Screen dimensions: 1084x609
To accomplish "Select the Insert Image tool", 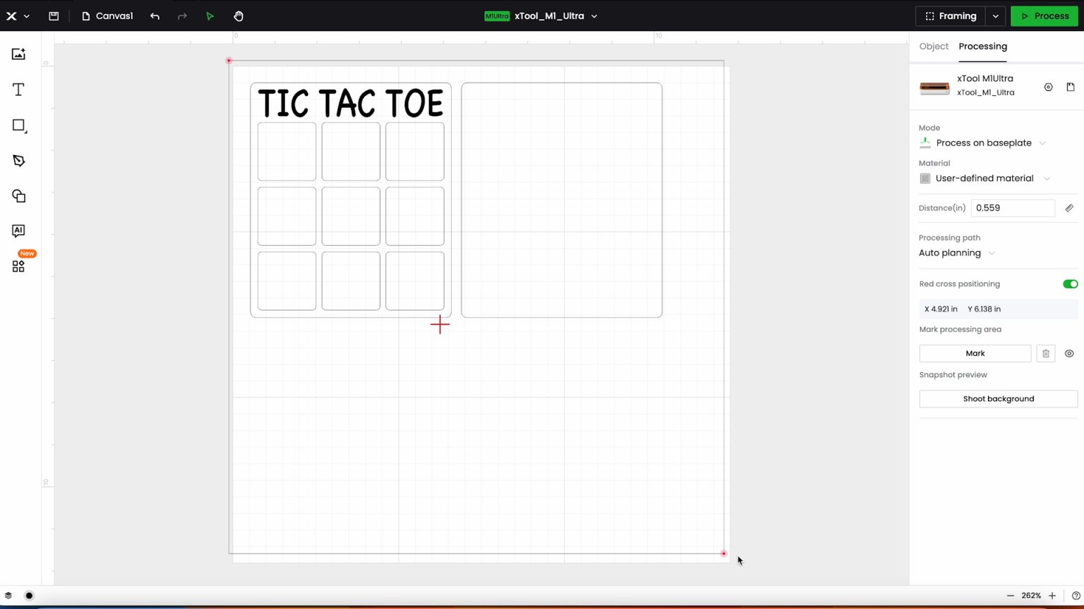I will [18, 54].
